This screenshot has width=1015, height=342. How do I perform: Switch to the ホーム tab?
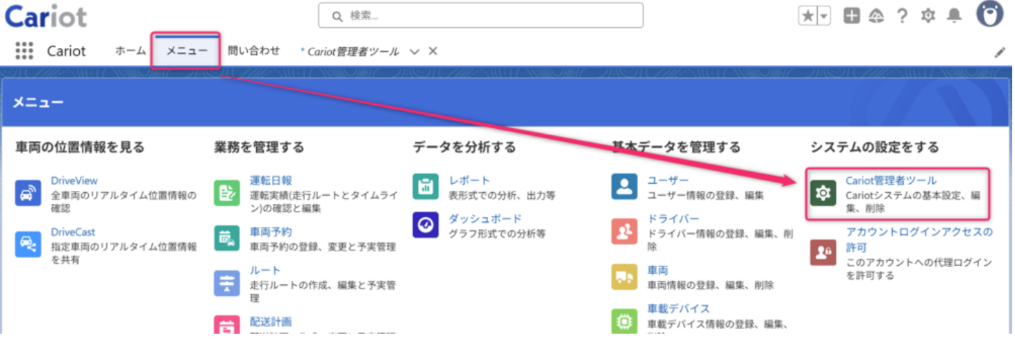pos(131,51)
